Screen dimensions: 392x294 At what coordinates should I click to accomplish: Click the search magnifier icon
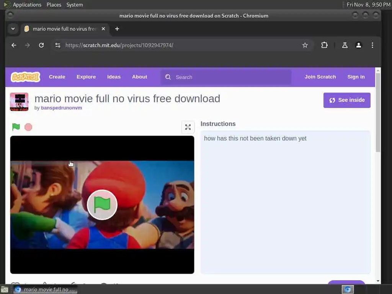(168, 77)
